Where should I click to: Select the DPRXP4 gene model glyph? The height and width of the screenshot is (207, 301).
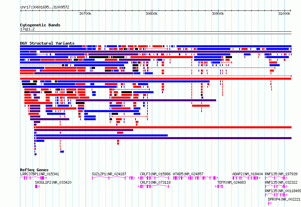click(x=270, y=203)
